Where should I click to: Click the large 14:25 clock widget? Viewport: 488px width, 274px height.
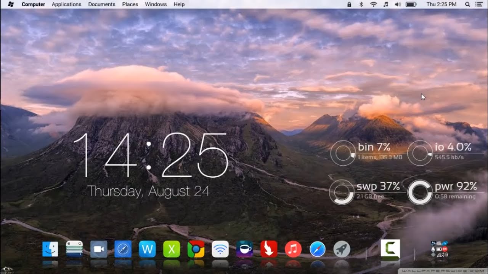point(151,155)
